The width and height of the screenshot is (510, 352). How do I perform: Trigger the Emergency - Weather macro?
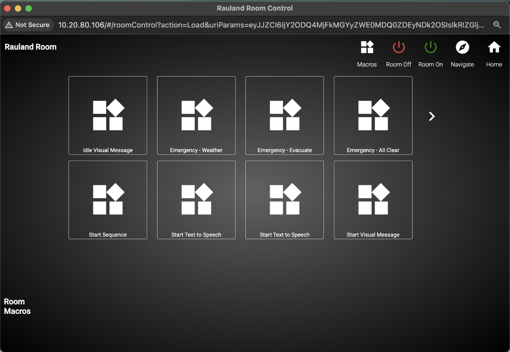[x=196, y=115]
